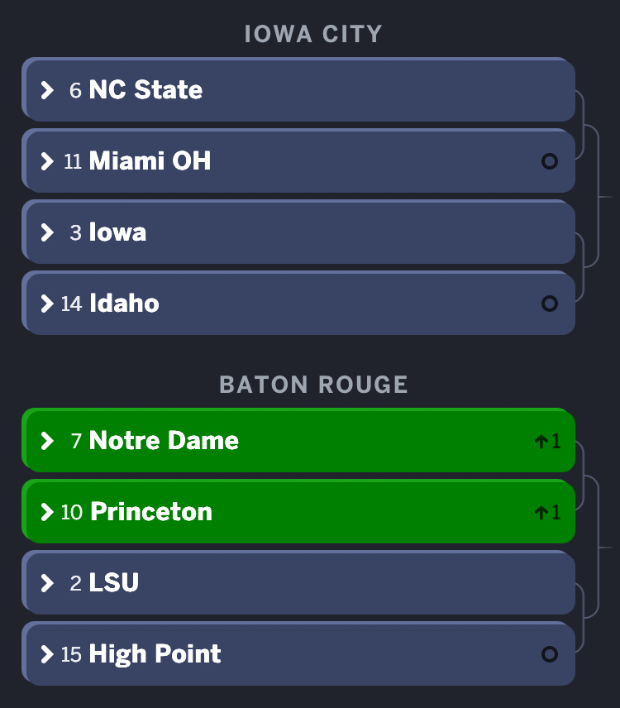
Task: Click the seed number 10 for Princeton
Action: tap(72, 513)
